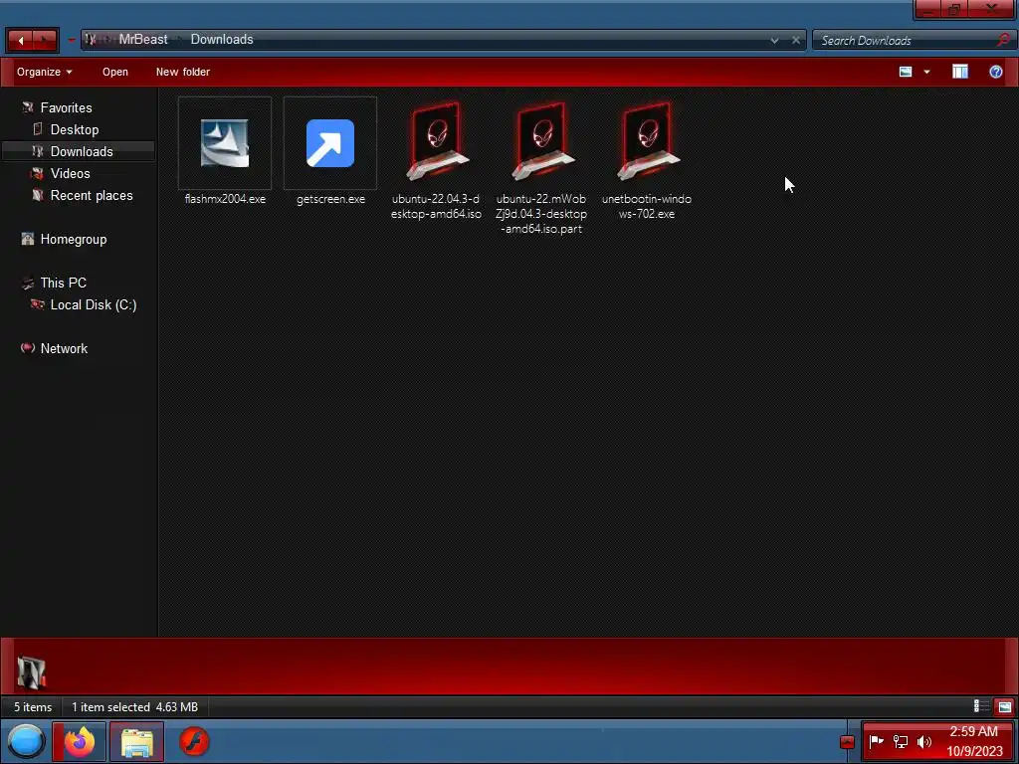Go back with the left arrow button
Viewport: 1019px width, 764px height.
(x=21, y=40)
